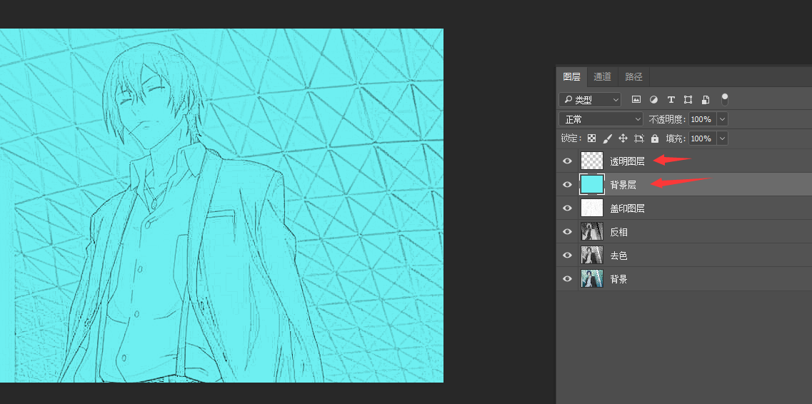
Task: Hide the 盖印图层 layer
Action: tap(568, 208)
